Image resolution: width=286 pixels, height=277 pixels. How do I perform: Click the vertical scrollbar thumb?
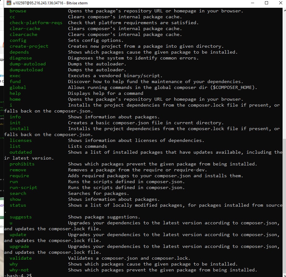pos(284,206)
